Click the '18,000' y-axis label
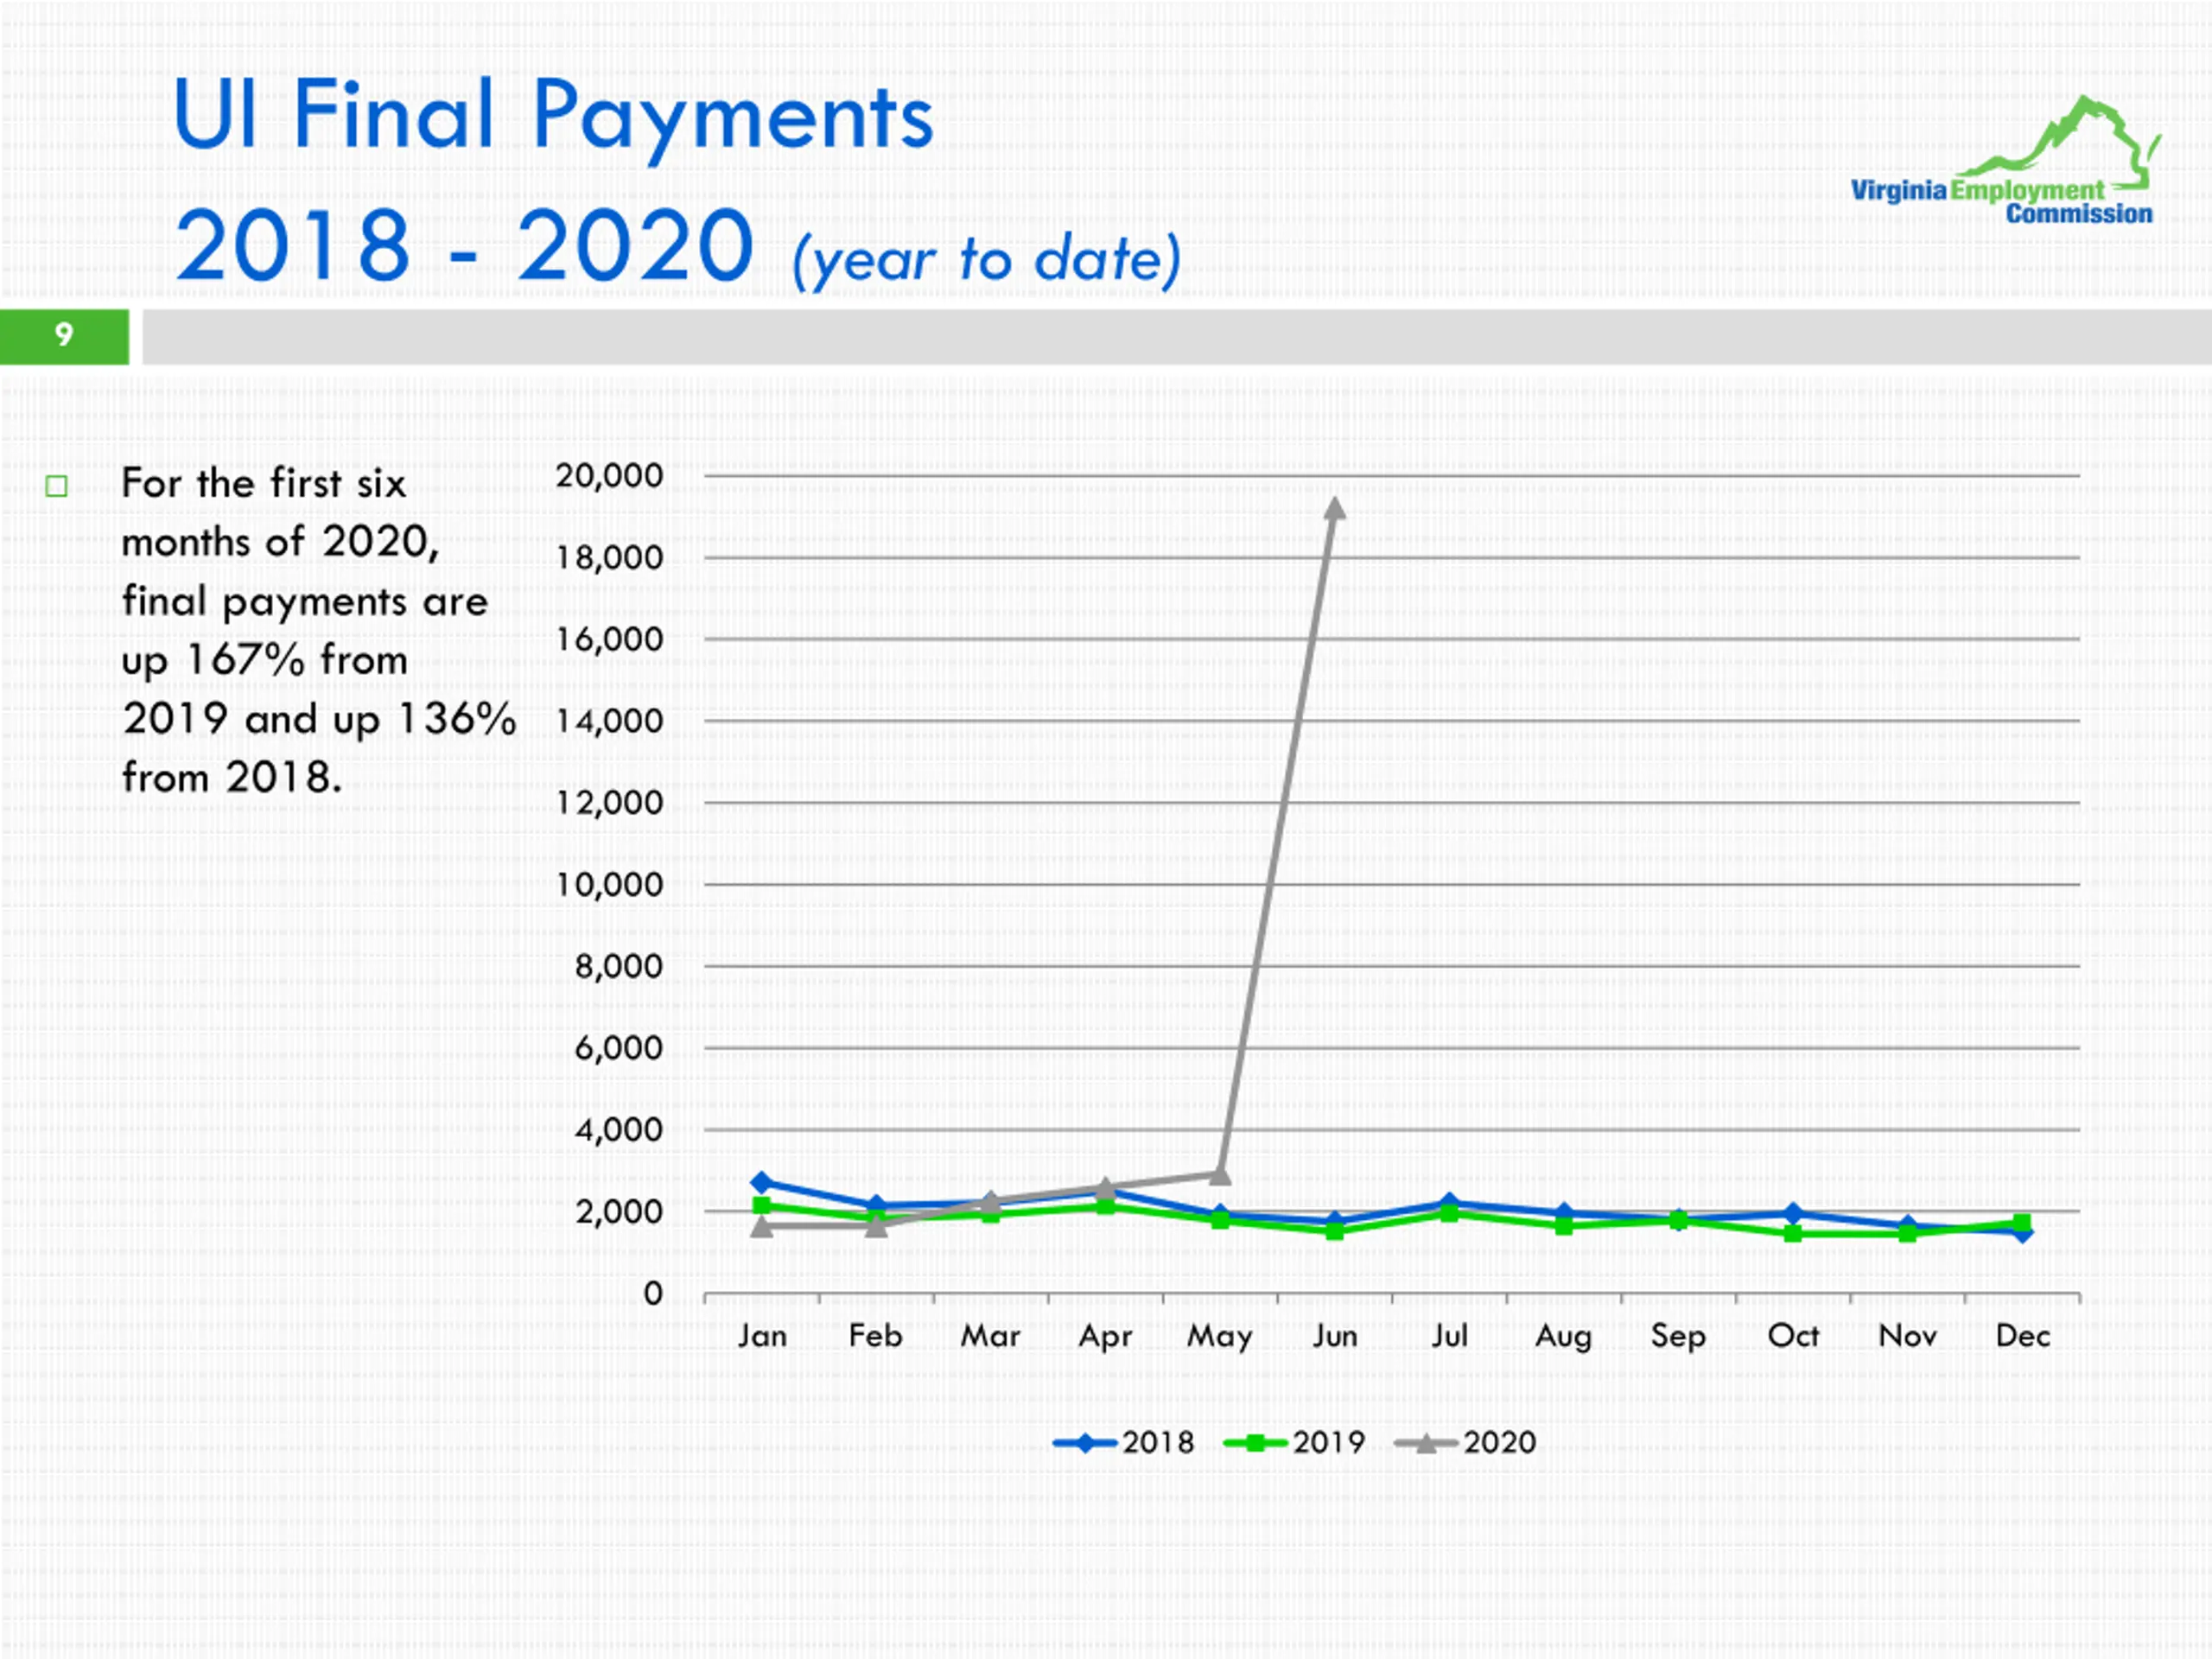Screen dimensions: 2212x1659 click(x=609, y=558)
